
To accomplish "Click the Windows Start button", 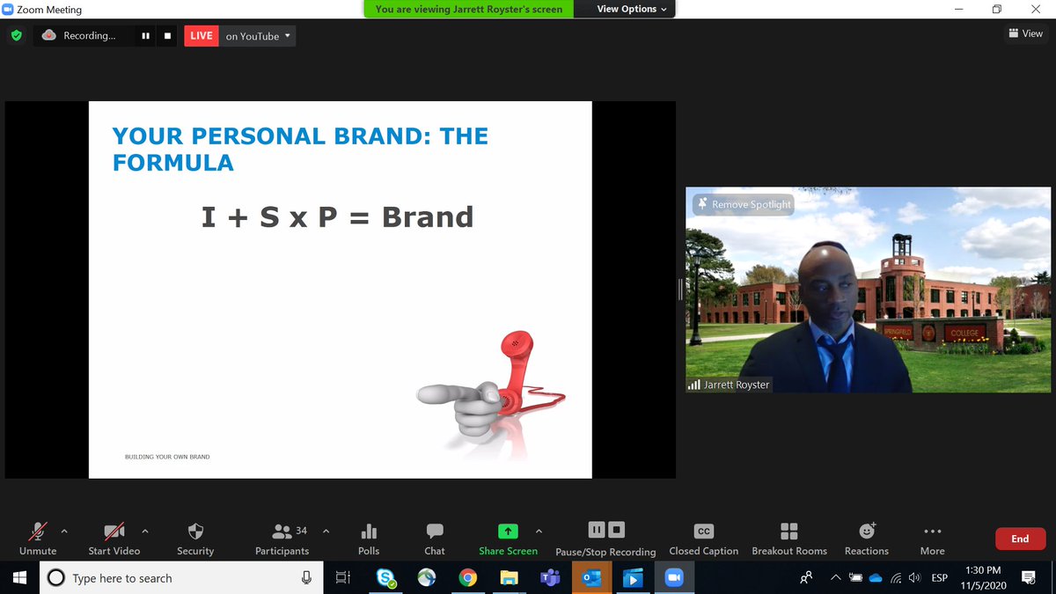I will coord(19,578).
